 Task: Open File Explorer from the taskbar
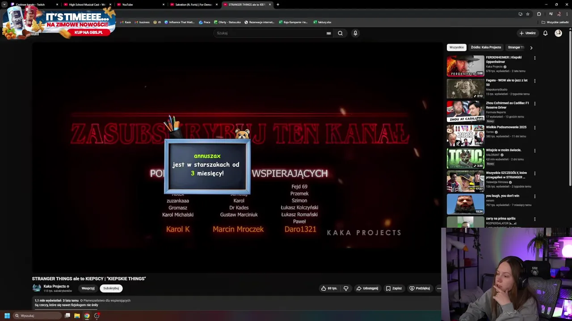pyautogui.click(x=77, y=316)
